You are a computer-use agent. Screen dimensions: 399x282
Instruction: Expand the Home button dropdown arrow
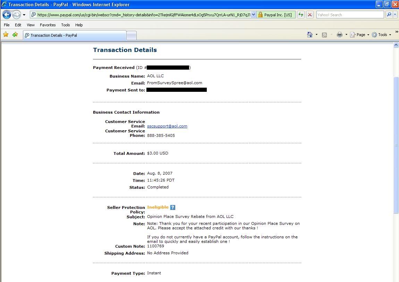click(316, 35)
